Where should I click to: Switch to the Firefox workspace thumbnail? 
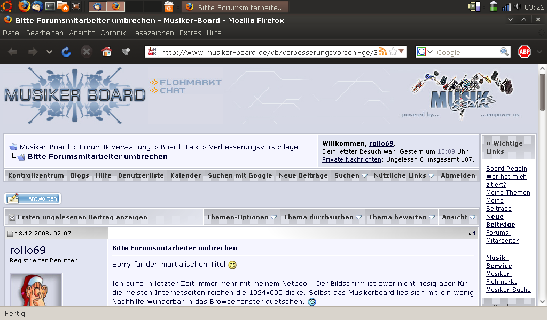tap(116, 6)
